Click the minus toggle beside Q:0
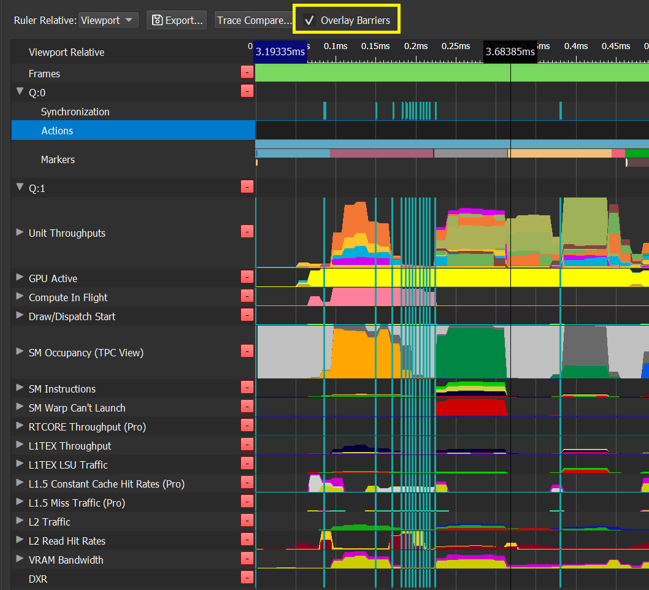This screenshot has width=649, height=590. pos(247,91)
